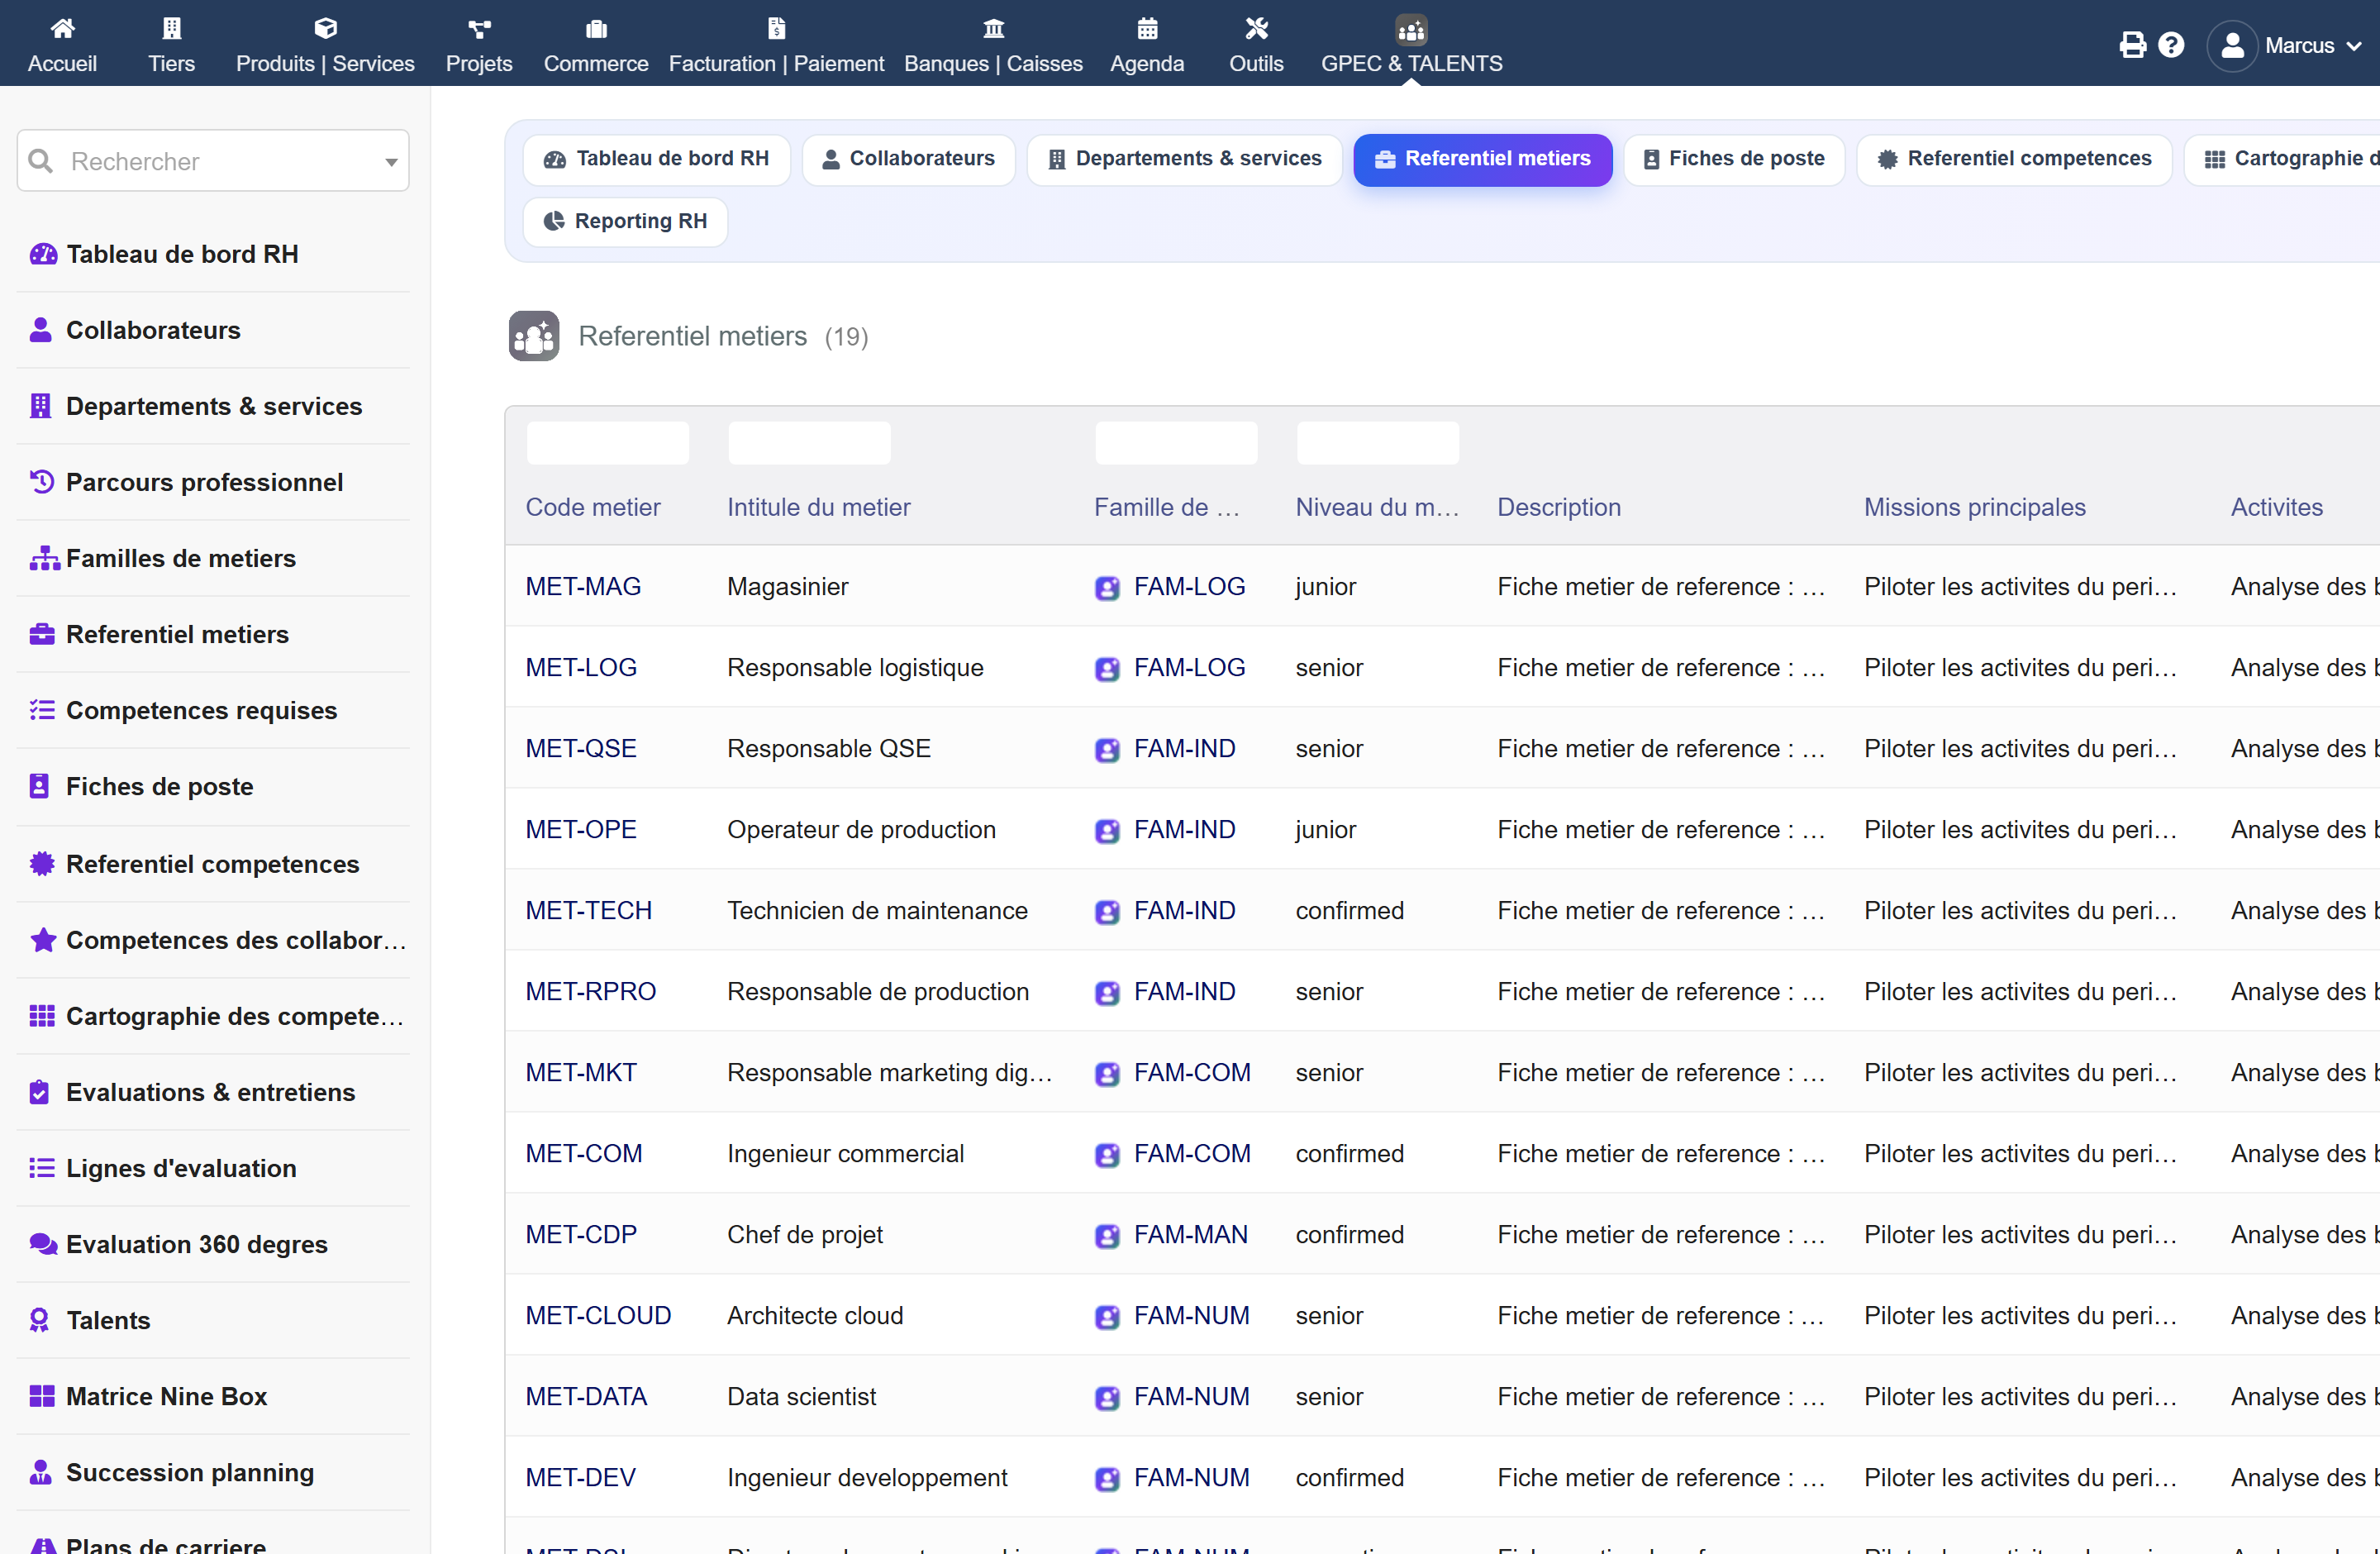Sort by the Code metier column header

click(593, 507)
